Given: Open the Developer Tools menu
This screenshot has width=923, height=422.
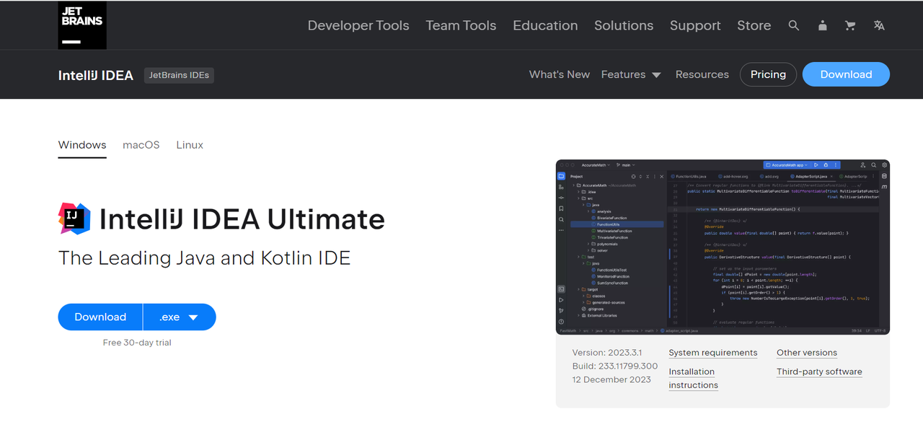Looking at the screenshot, I should 358,25.
